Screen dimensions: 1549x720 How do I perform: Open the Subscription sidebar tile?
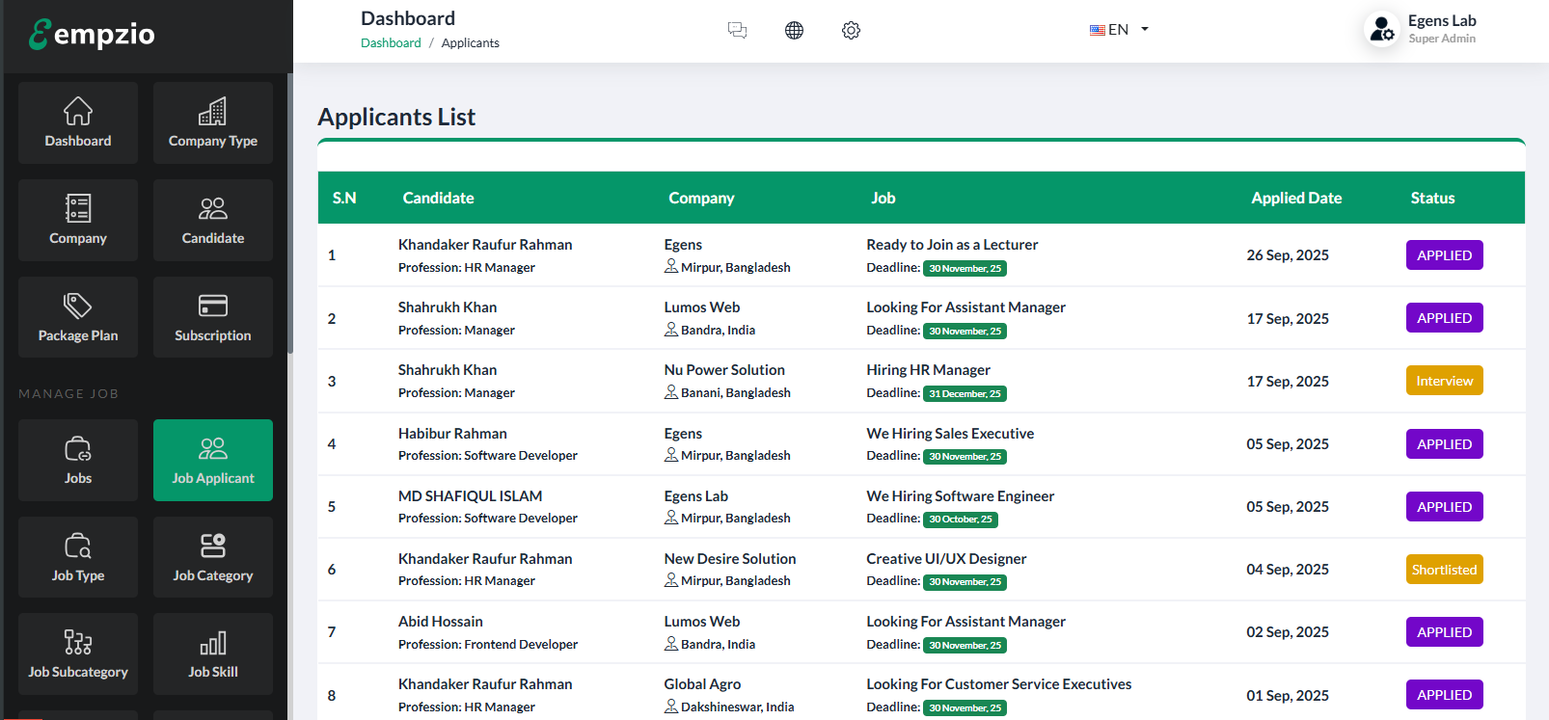[x=212, y=318]
